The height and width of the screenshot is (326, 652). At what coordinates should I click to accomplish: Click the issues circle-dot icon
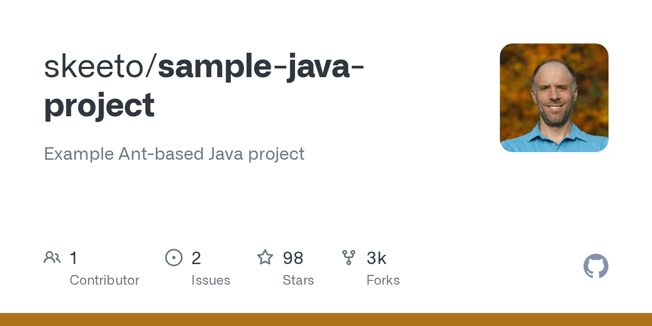point(174,257)
